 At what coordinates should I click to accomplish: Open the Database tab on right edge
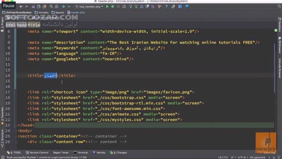pos(280,26)
